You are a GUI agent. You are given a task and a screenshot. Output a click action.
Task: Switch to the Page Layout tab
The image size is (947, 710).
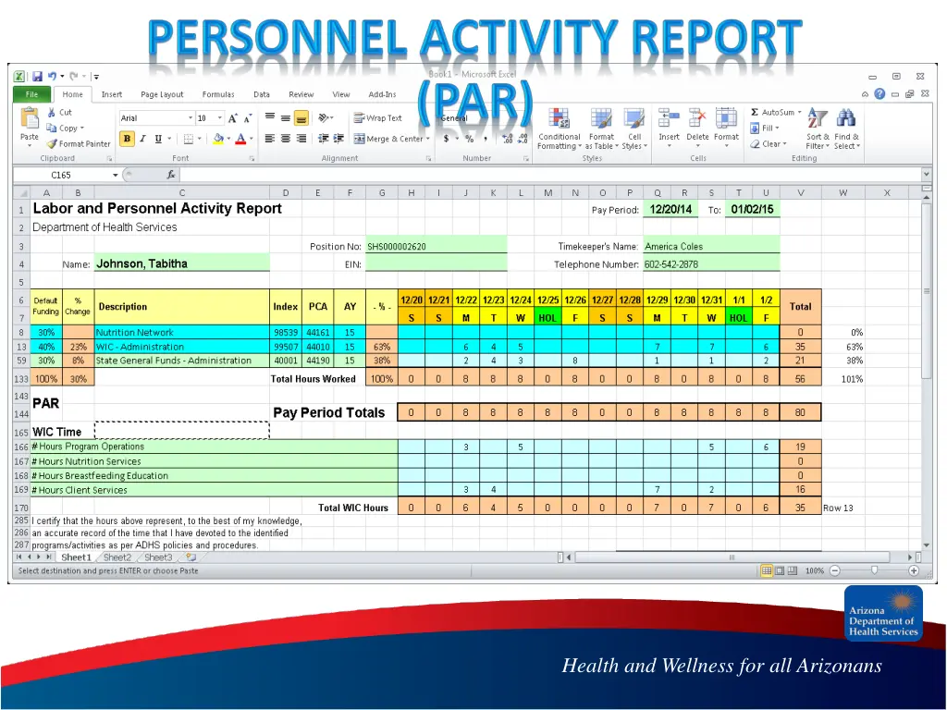[x=162, y=94]
